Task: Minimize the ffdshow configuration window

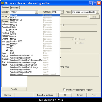Action: pos(91,3)
